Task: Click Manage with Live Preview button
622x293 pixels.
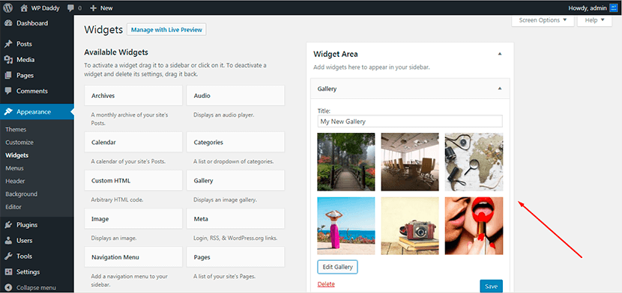Action: (x=166, y=30)
